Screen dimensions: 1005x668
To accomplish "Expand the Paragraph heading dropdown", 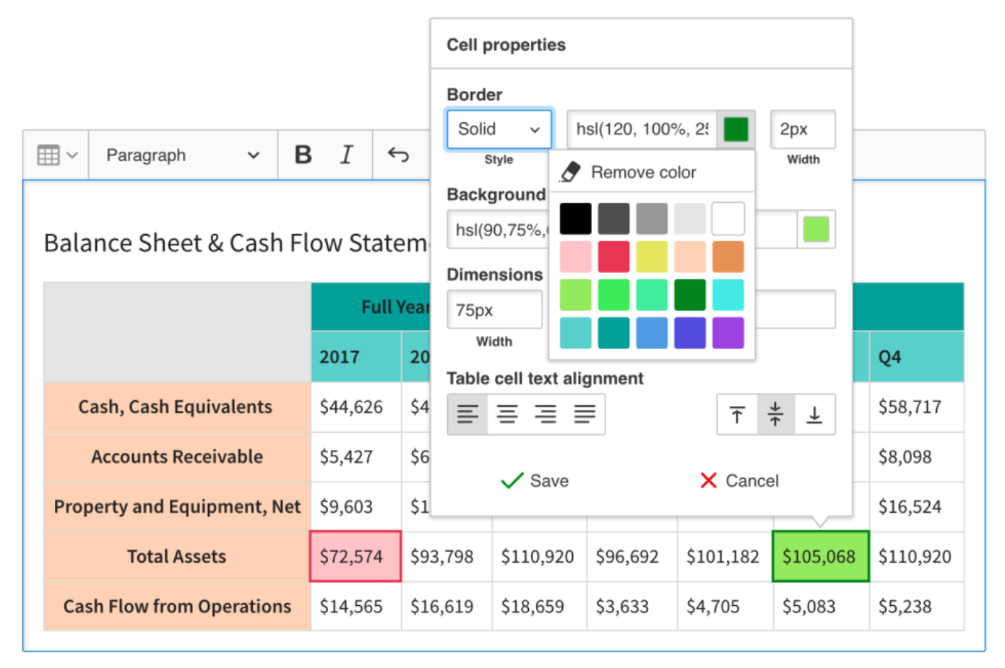I will tap(182, 155).
